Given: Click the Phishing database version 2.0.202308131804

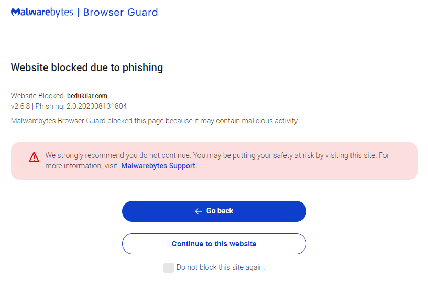Looking at the screenshot, I should [96, 106].
